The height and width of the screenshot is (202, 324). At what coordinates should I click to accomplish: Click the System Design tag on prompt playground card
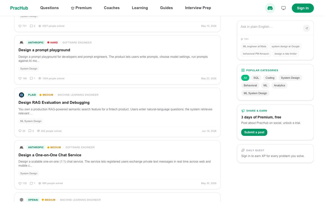pyautogui.click(x=29, y=68)
